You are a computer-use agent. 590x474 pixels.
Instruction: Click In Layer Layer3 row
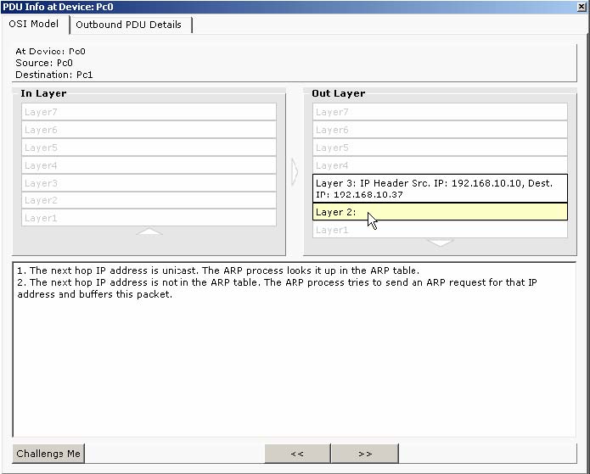tap(149, 183)
